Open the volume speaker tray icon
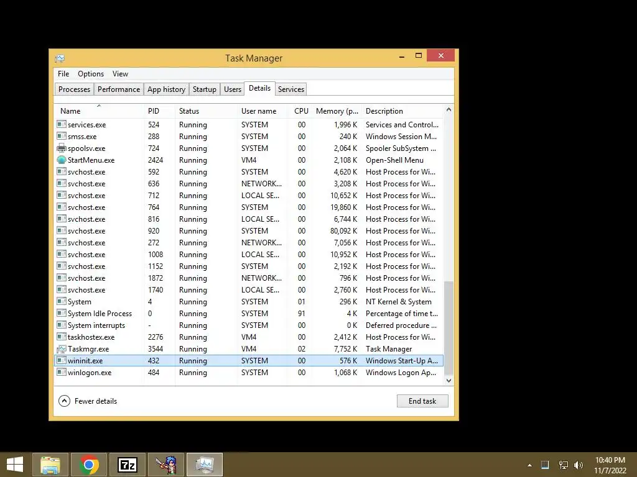This screenshot has width=637, height=477. [579, 465]
